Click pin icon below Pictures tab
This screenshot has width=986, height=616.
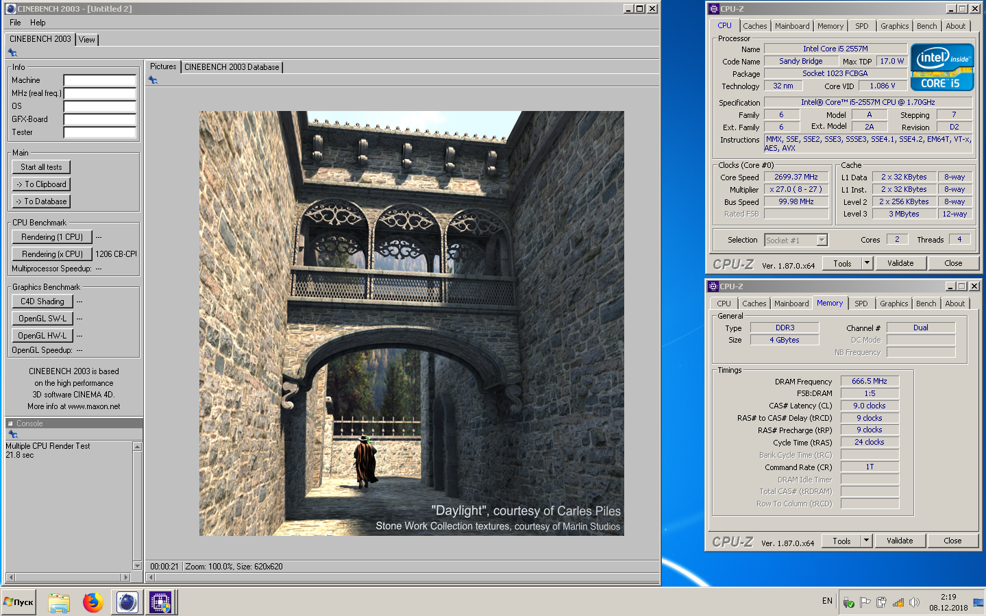(153, 80)
